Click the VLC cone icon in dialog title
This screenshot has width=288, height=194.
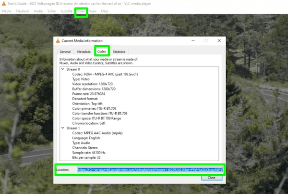click(x=58, y=41)
